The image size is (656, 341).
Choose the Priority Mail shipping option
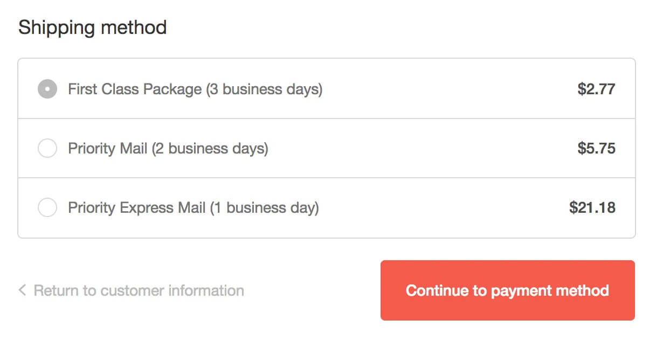[x=47, y=148]
